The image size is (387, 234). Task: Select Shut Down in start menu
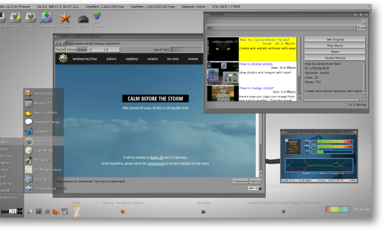click(x=12, y=197)
